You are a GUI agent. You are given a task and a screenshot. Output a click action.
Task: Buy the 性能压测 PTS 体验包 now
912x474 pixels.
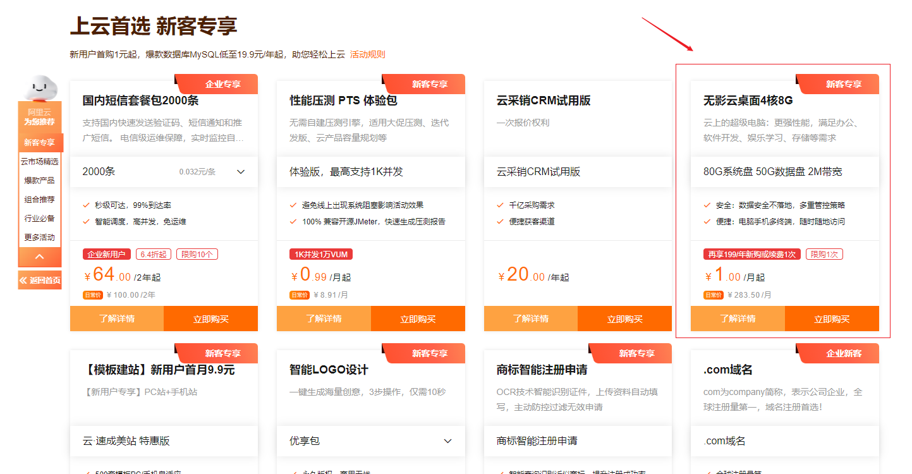tap(418, 319)
